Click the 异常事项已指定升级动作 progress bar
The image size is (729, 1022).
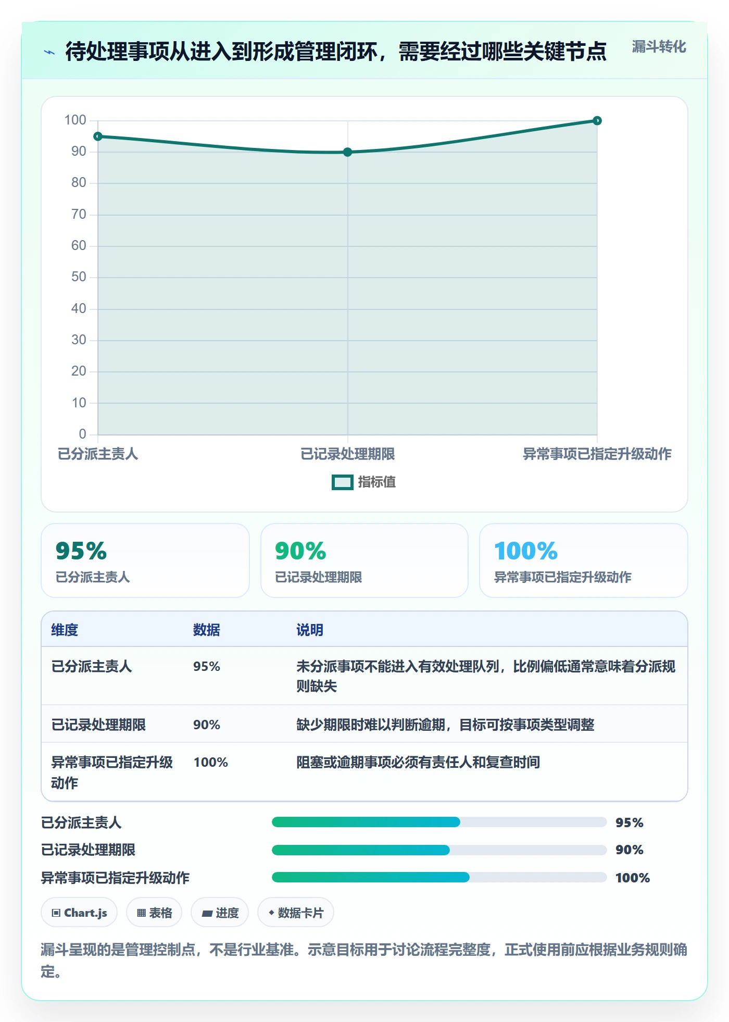pyautogui.click(x=439, y=877)
